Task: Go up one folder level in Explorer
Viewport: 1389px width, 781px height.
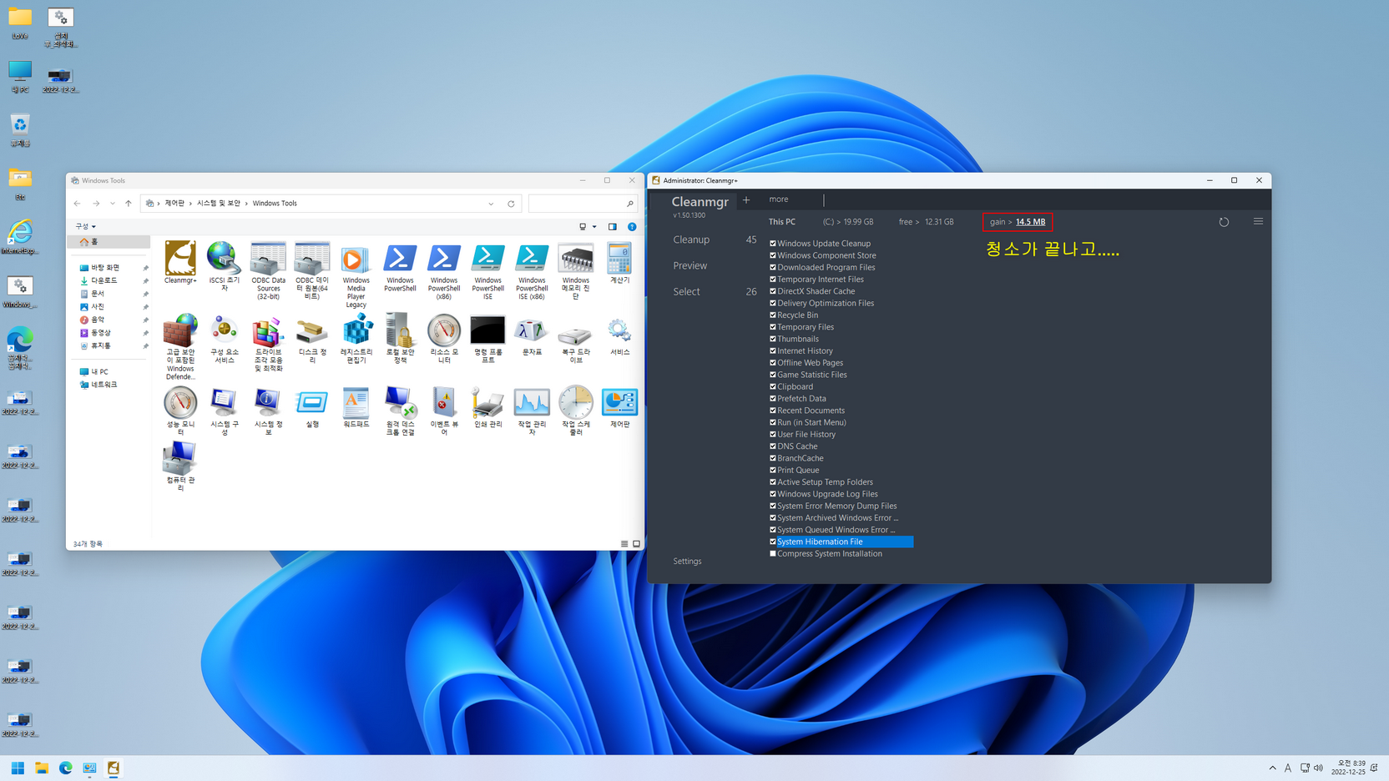Action: click(129, 204)
